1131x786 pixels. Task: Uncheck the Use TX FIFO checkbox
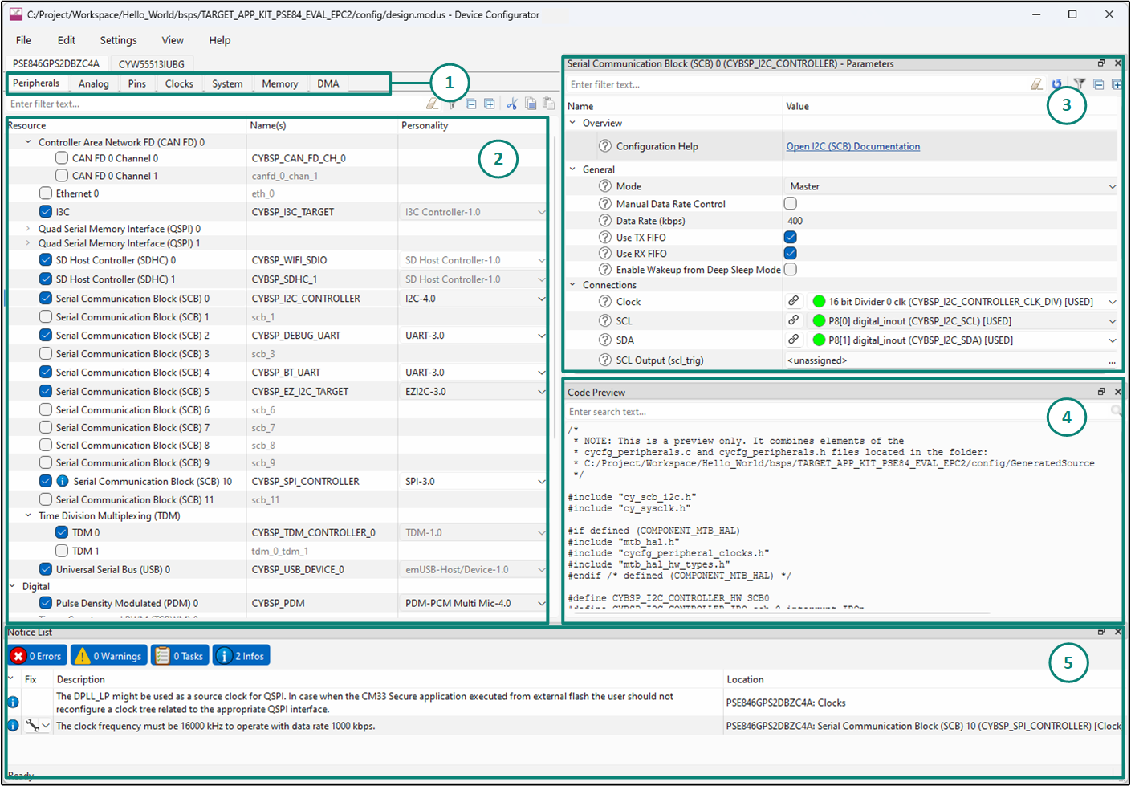[x=791, y=237]
